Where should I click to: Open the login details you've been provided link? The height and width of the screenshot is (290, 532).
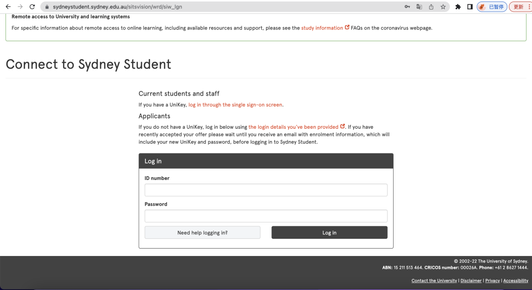294,127
